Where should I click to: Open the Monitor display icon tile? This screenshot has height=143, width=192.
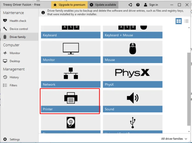coord(71,52)
